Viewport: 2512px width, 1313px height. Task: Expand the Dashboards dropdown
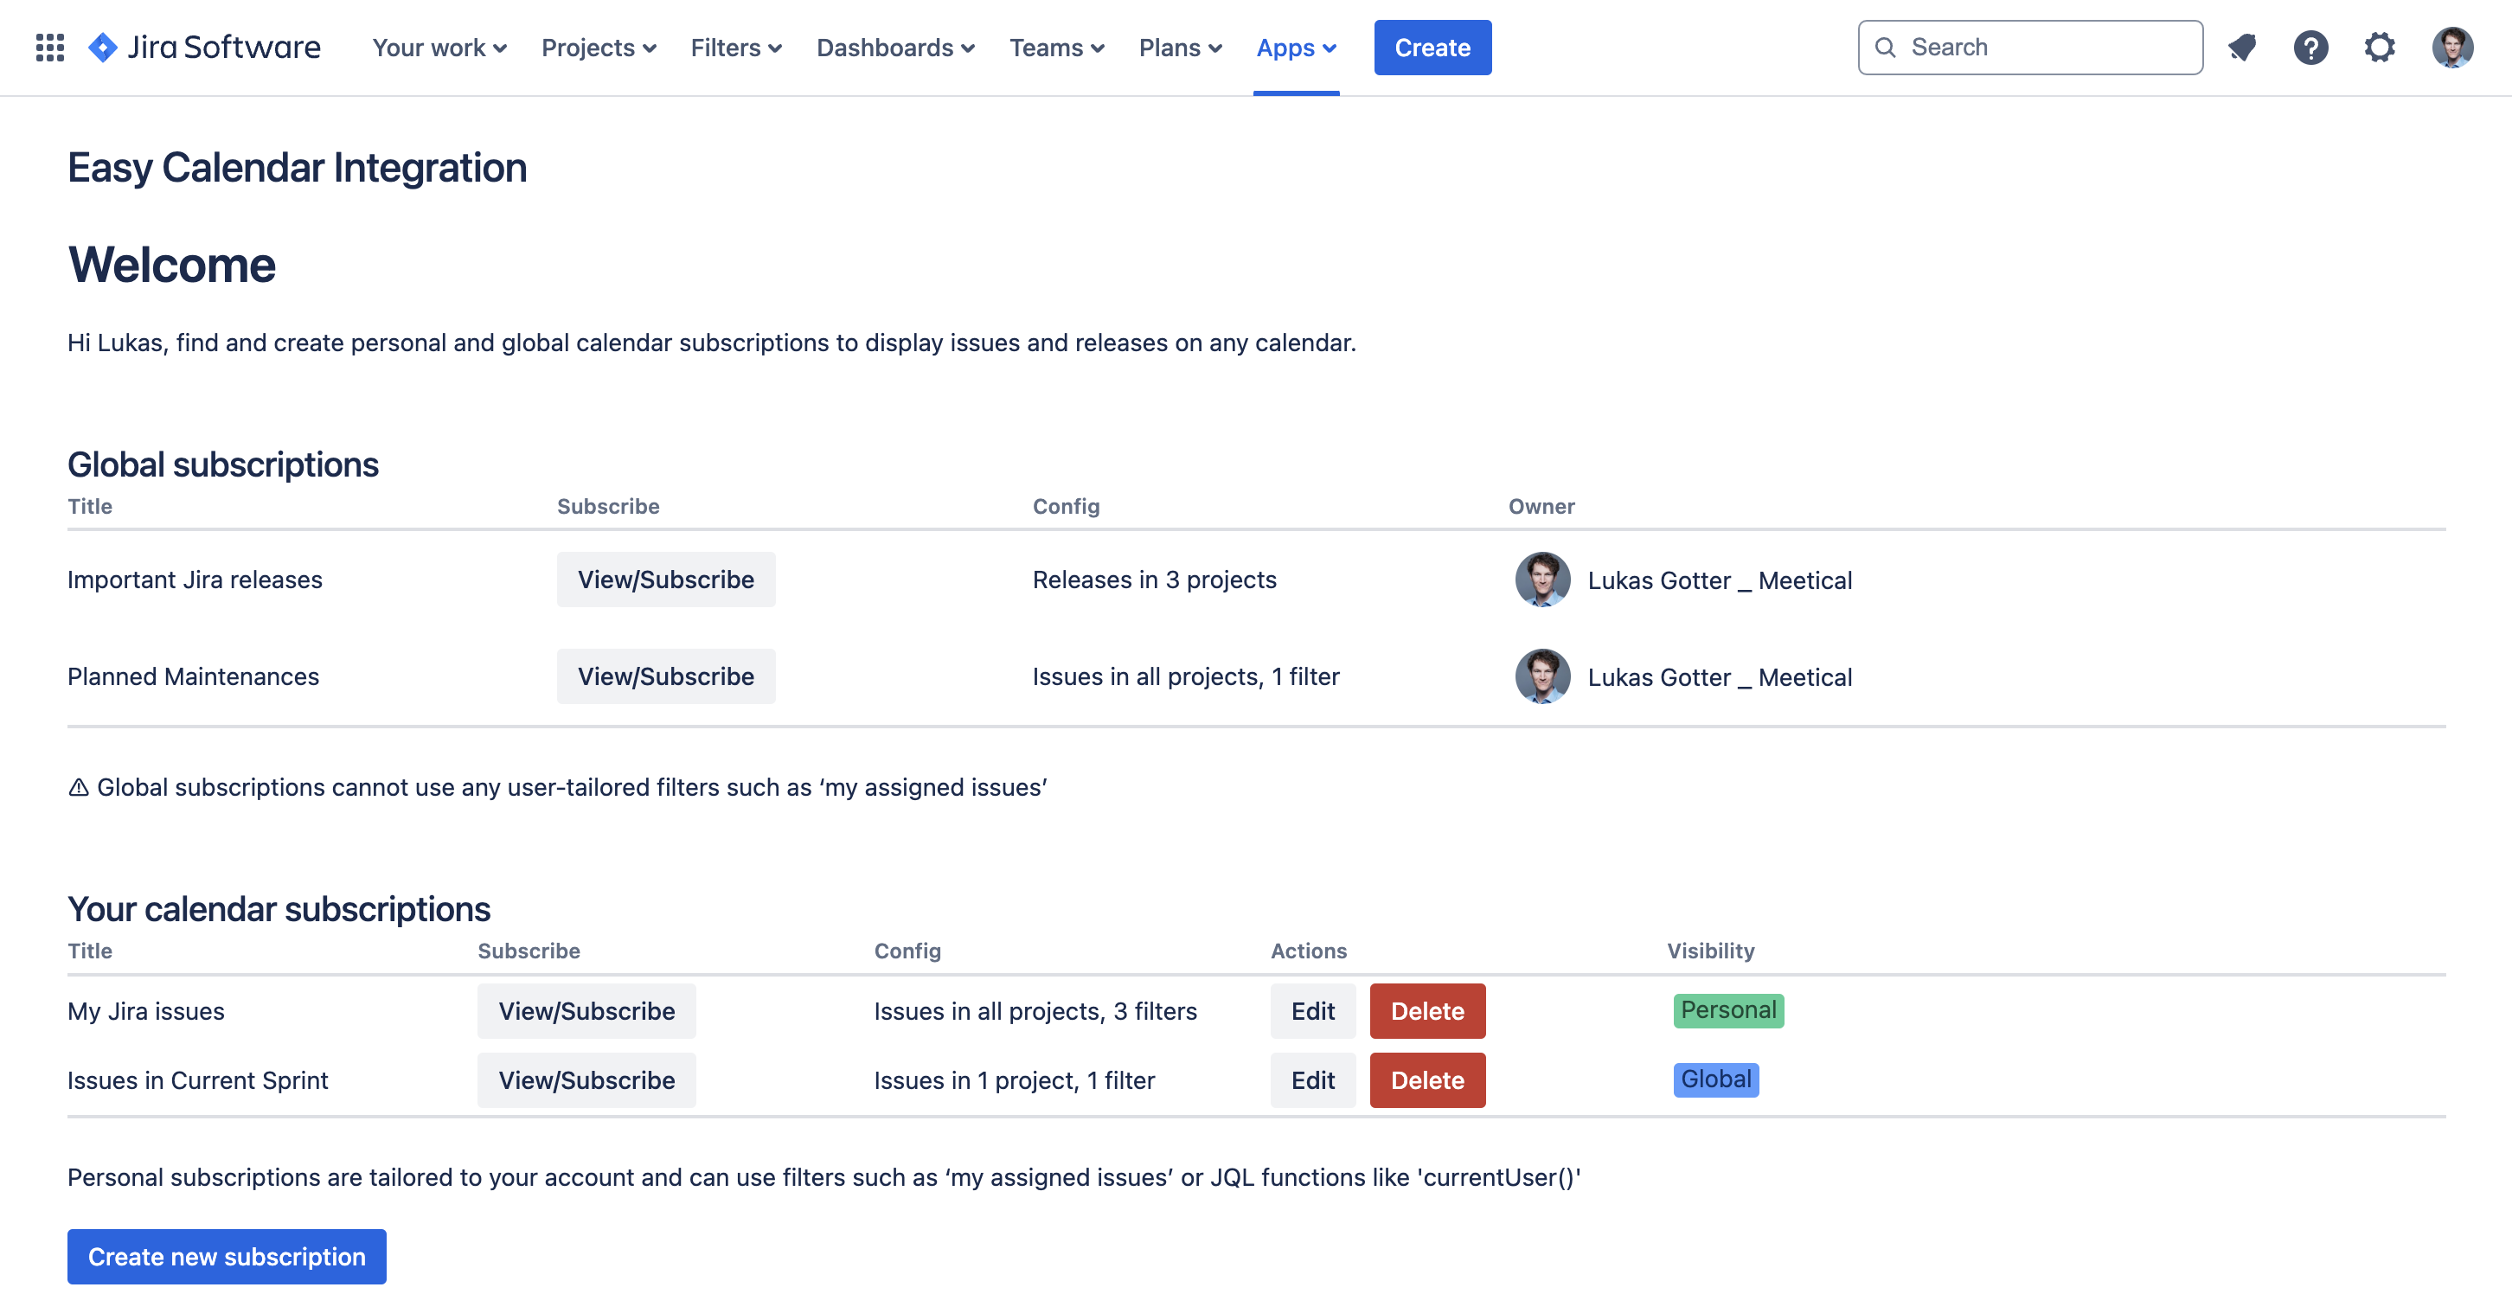[895, 48]
